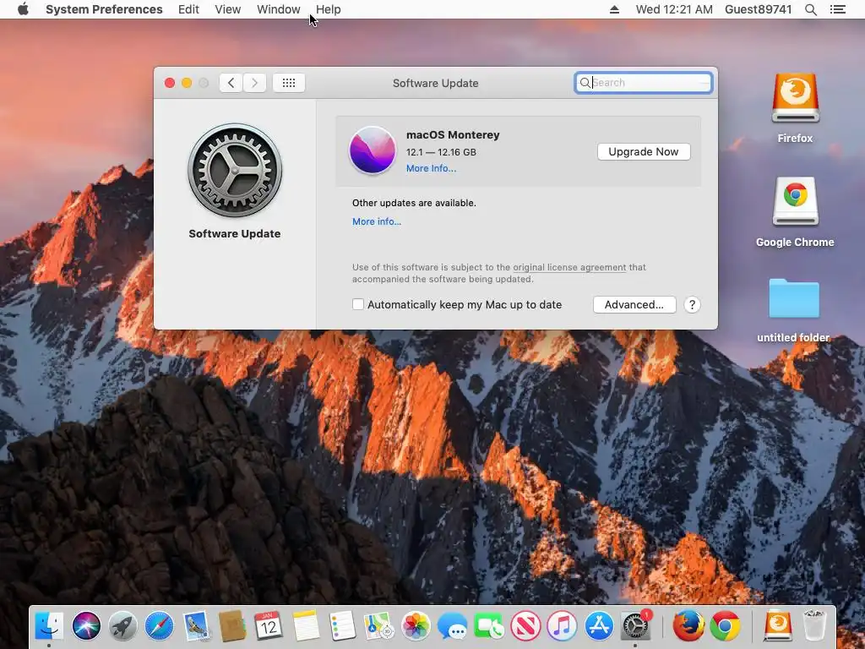Open Spotlight search in menu bar
Screen dimensions: 865x649
coord(810,9)
